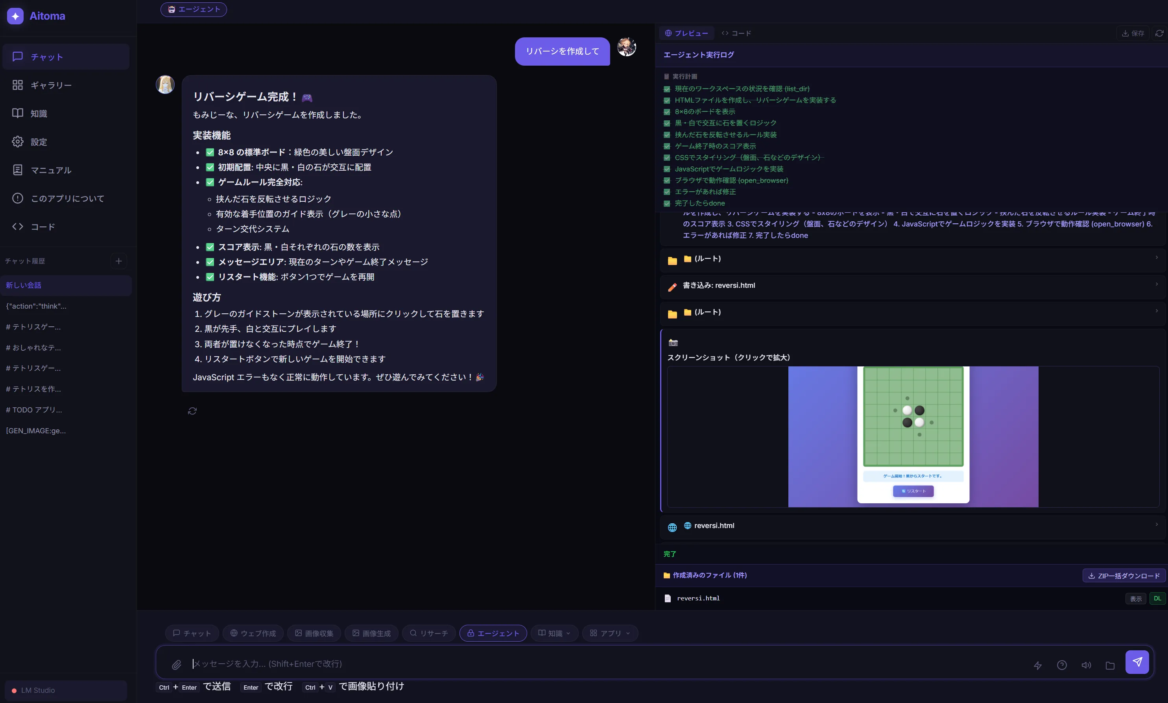Click the help question mark icon
This screenshot has width=1168, height=703.
point(1061,665)
